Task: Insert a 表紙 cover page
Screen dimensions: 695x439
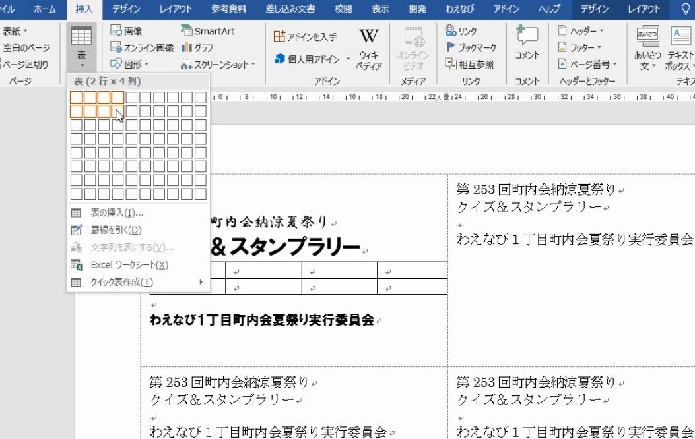Action: tap(13, 30)
